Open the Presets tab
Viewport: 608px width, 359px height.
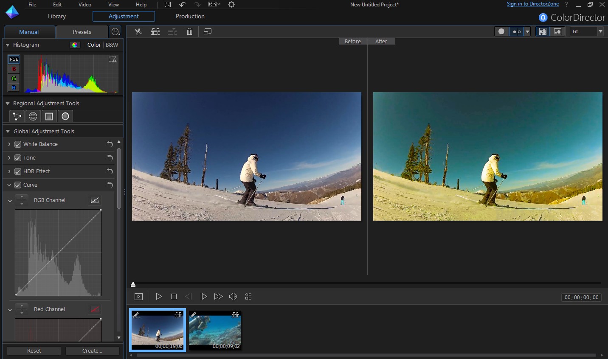pos(82,32)
